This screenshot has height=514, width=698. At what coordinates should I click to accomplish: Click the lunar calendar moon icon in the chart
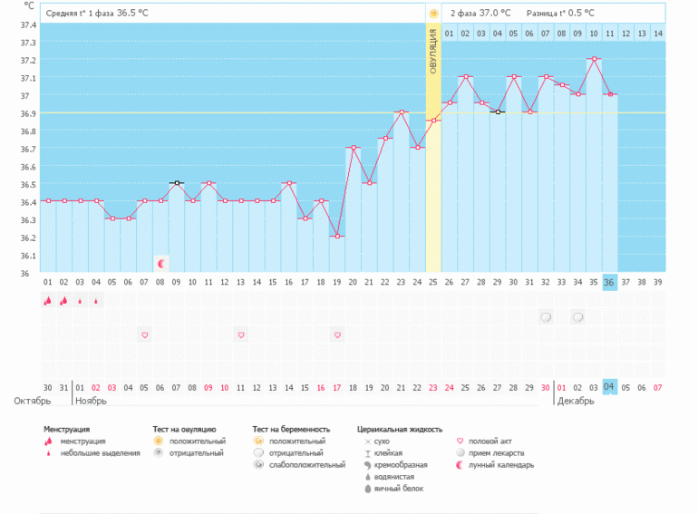(161, 263)
